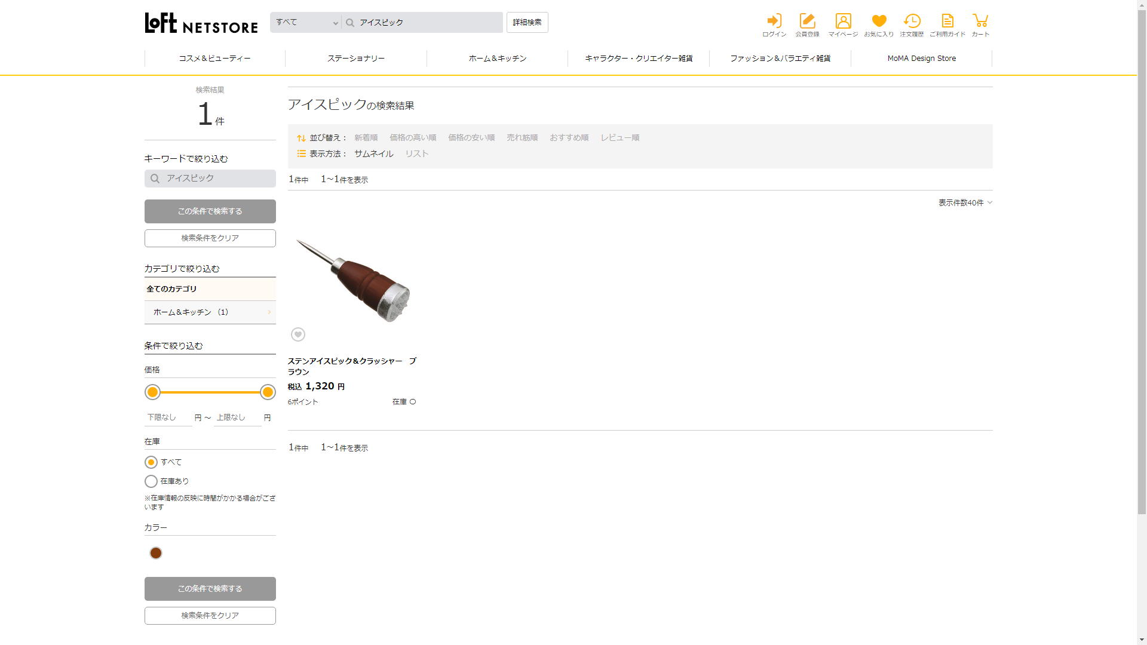Click the 詳細検索 button
The width and height of the screenshot is (1147, 645).
tap(527, 23)
